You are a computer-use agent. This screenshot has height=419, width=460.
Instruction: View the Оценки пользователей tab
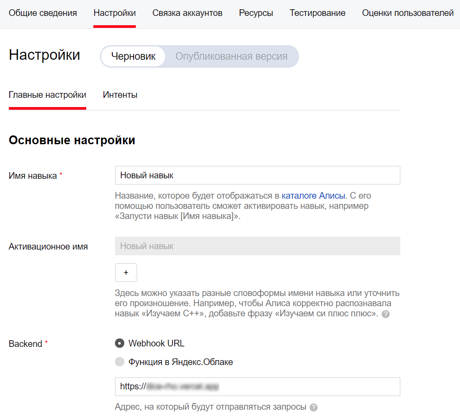pos(408,13)
